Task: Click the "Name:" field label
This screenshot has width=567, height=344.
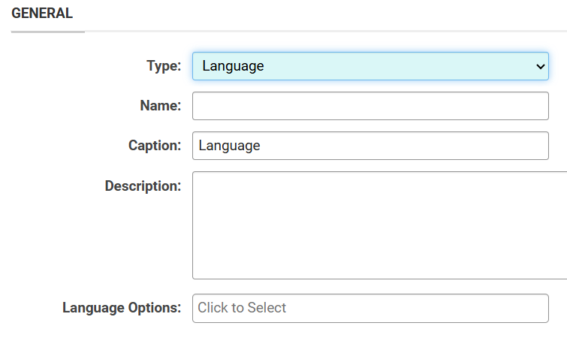Action: [160, 106]
